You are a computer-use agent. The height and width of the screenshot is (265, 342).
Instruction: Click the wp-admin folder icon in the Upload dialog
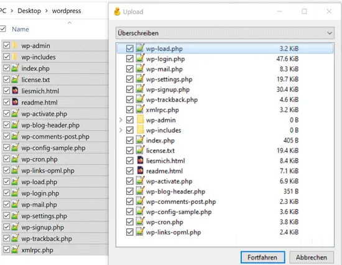(x=141, y=119)
